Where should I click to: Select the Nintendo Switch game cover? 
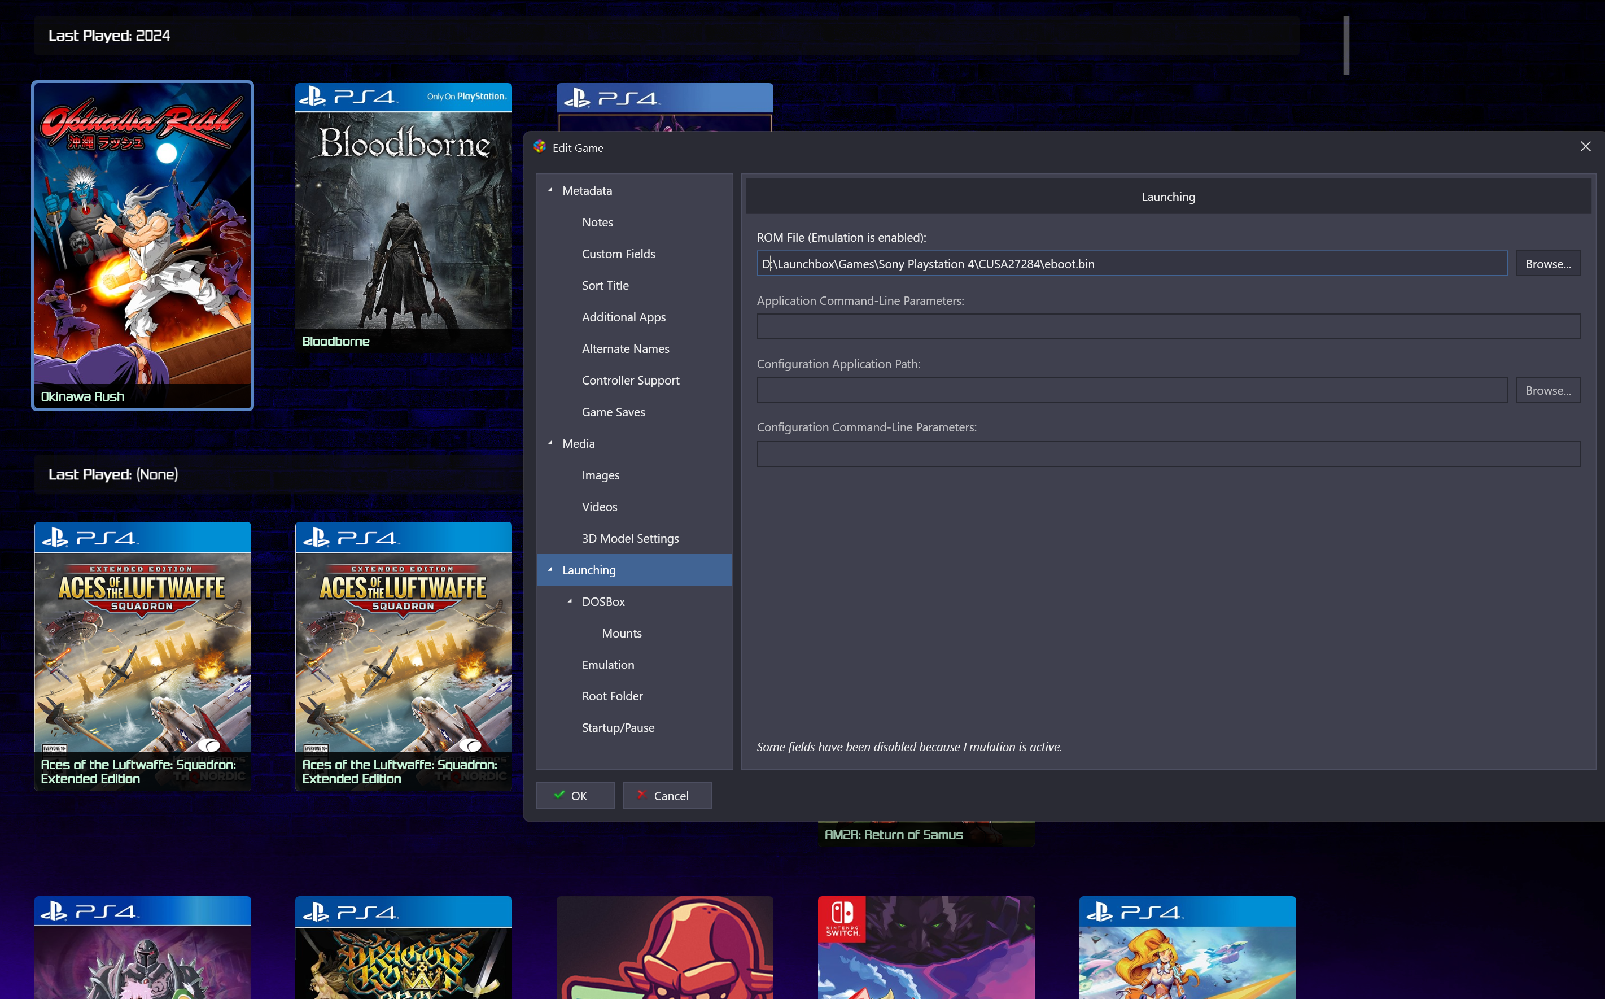926,948
